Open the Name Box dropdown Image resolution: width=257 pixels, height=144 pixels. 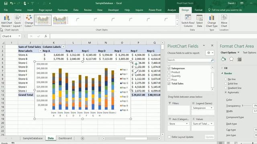[19, 36]
